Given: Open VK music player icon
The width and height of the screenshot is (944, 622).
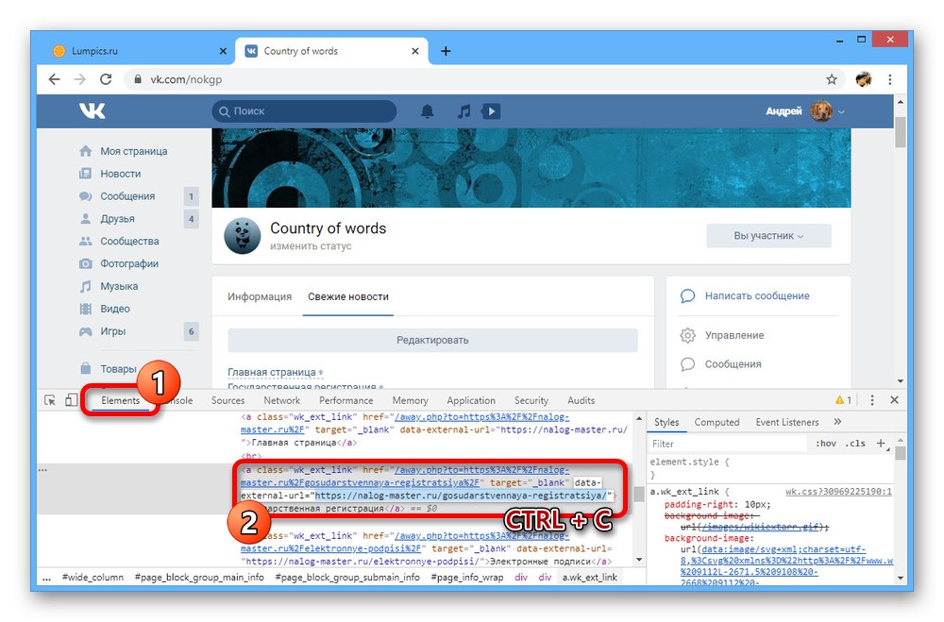Looking at the screenshot, I should [x=464, y=111].
